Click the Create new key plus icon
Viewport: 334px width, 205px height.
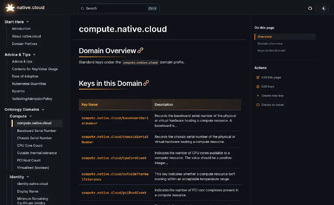[258, 96]
